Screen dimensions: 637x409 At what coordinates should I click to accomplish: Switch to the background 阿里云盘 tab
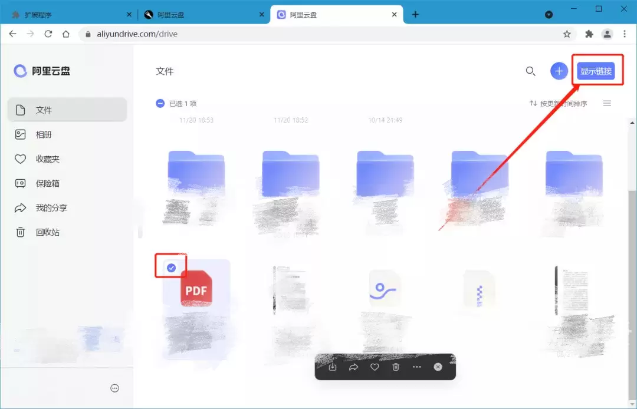click(203, 15)
